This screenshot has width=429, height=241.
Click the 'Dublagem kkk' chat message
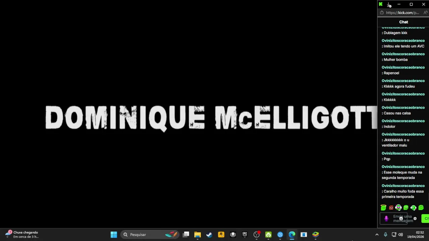click(x=395, y=33)
